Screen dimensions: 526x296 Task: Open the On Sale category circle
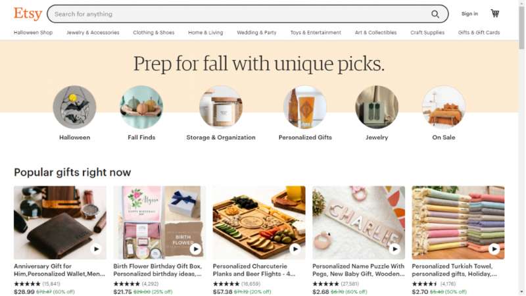coord(443,107)
